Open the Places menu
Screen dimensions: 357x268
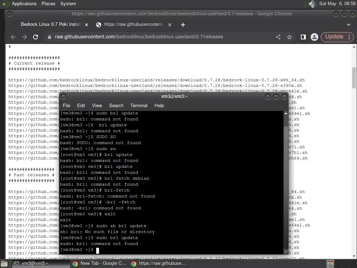[48, 3]
